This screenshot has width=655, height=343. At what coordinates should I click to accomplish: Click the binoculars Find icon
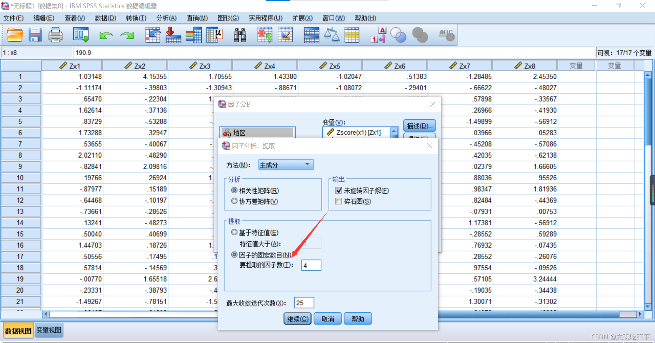[x=240, y=35]
